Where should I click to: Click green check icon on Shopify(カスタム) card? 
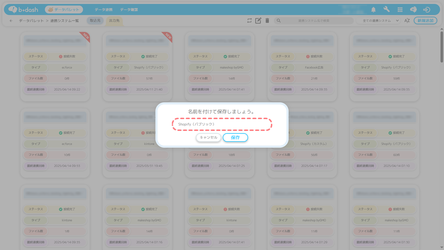[308, 133]
